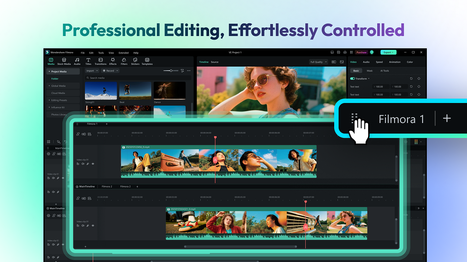Click the Search media field
The width and height of the screenshot is (467, 262).
point(138,78)
